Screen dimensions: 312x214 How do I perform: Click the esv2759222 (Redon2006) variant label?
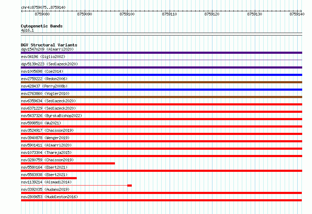[x=44, y=79]
